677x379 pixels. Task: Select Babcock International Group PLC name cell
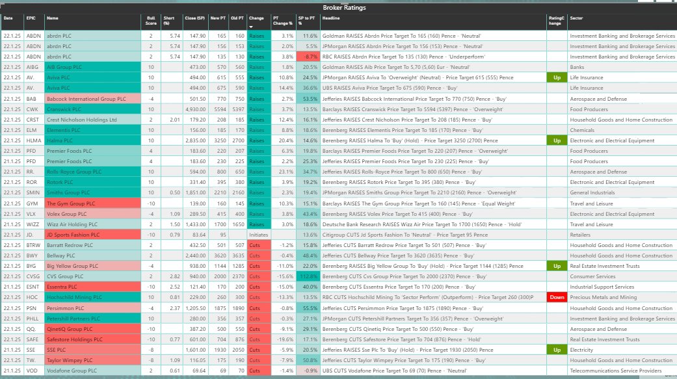[92, 99]
